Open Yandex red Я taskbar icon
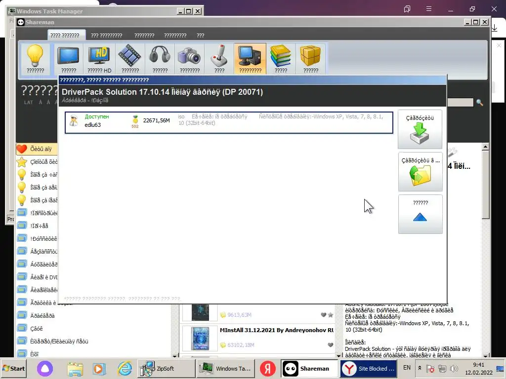This screenshot has width=506, height=379. (268, 368)
